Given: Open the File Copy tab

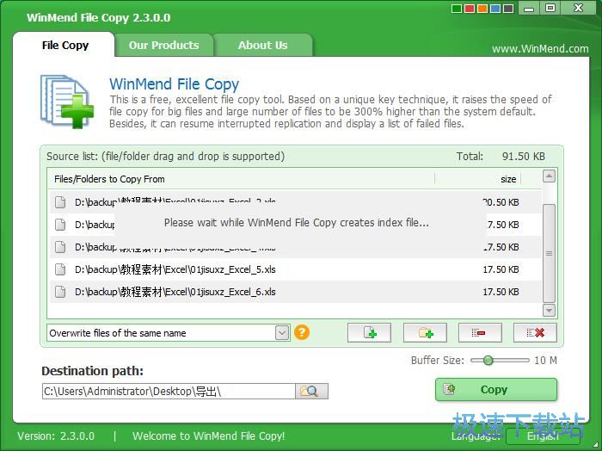Looking at the screenshot, I should (64, 45).
